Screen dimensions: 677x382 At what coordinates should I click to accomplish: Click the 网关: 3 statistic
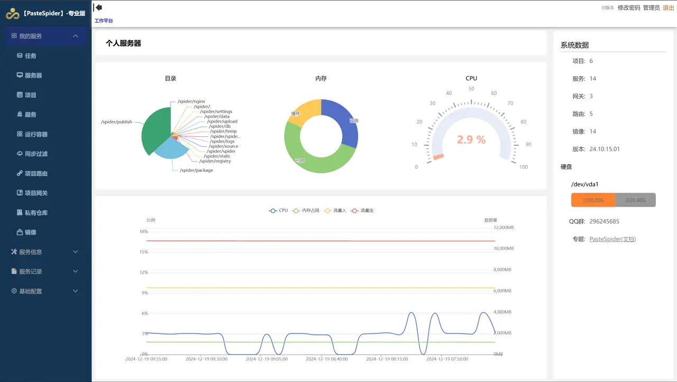pyautogui.click(x=583, y=96)
